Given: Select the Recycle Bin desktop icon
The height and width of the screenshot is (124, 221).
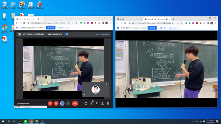Looking at the screenshot, I should tap(5, 5).
